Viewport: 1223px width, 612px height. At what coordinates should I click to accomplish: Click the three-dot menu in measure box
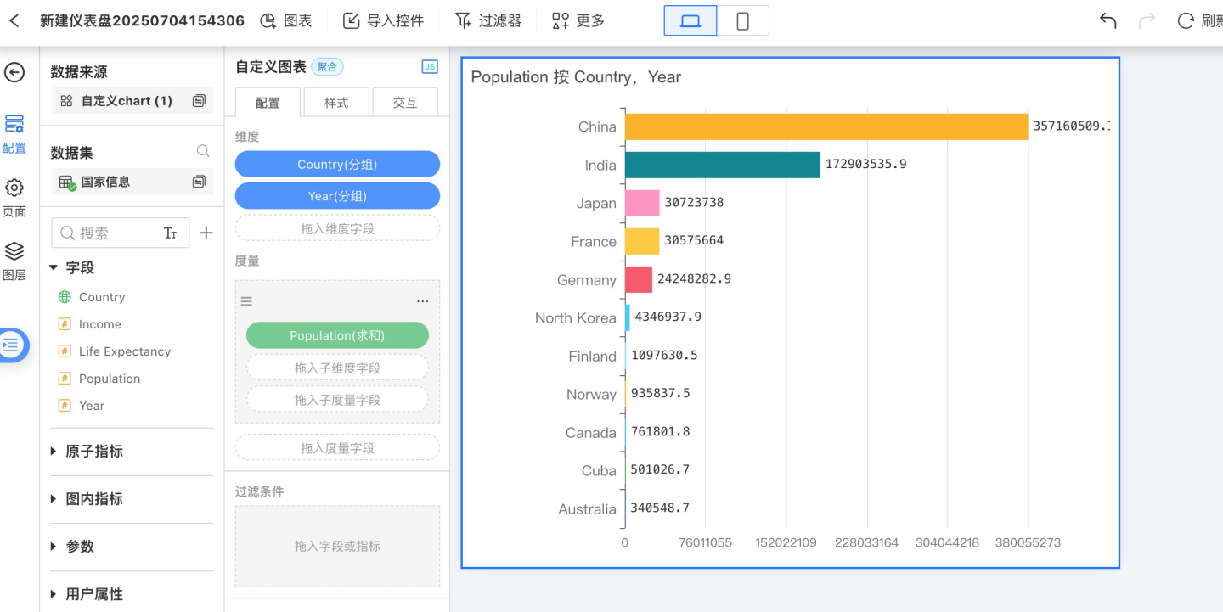[422, 301]
